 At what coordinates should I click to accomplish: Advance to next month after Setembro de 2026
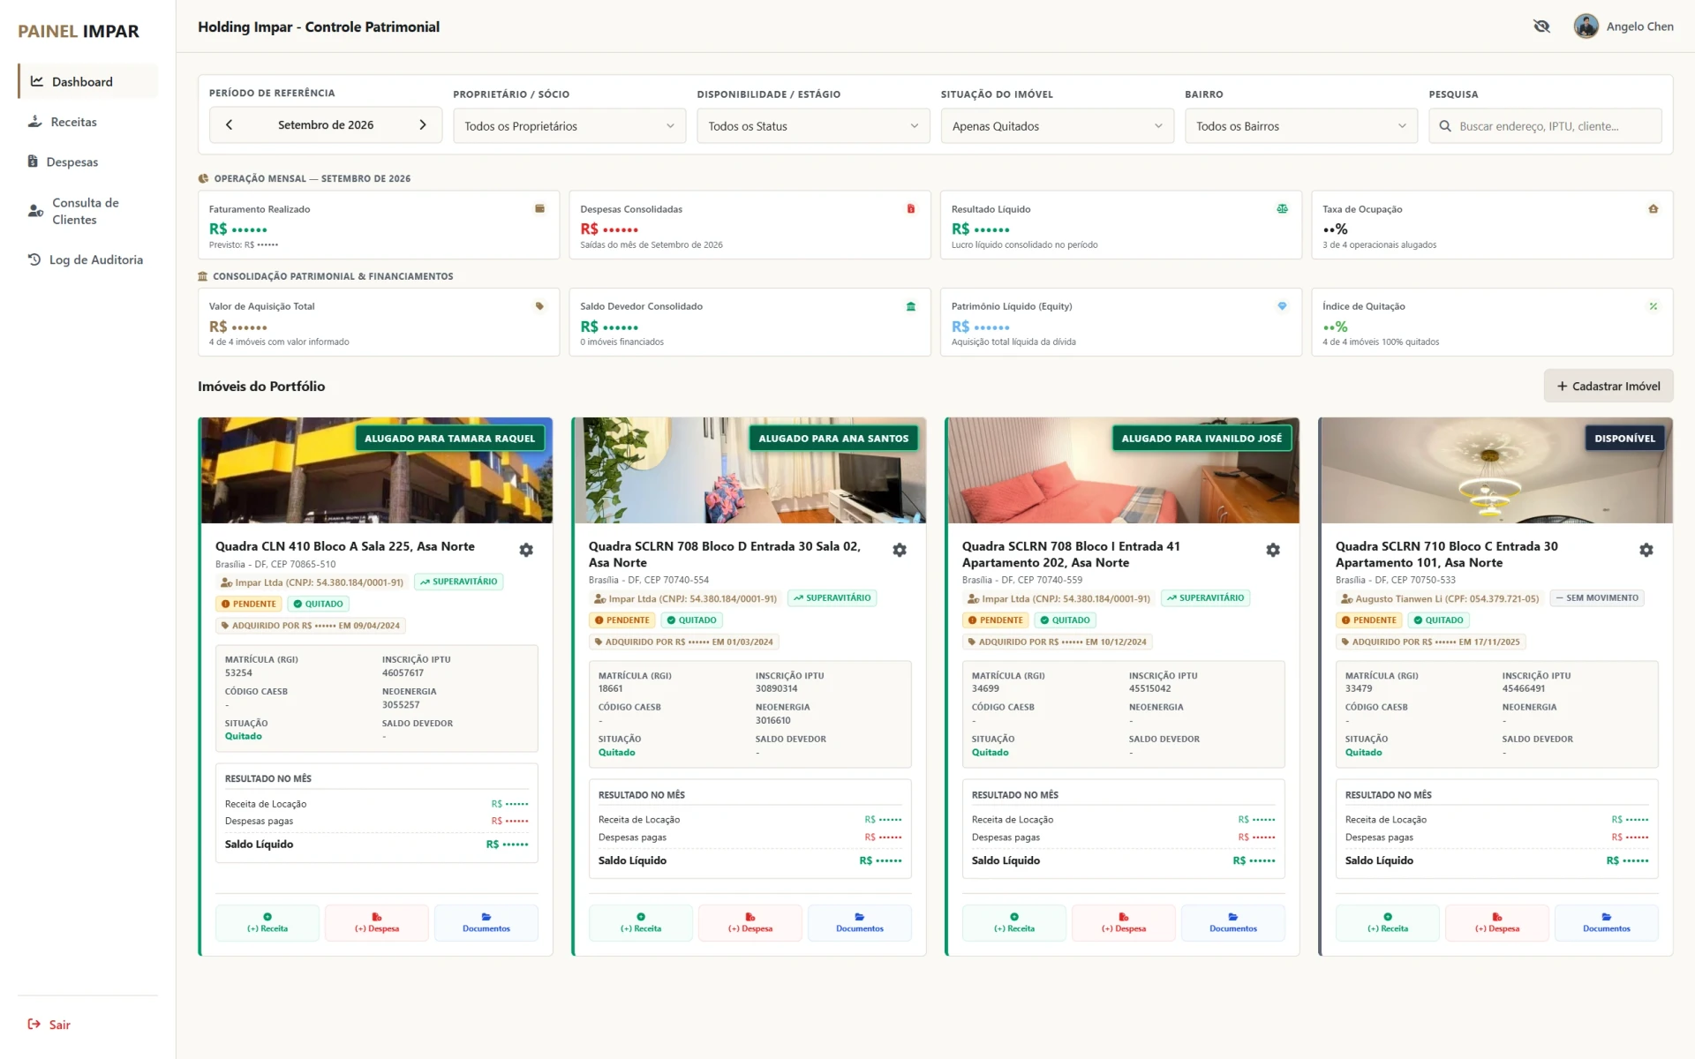click(x=423, y=125)
